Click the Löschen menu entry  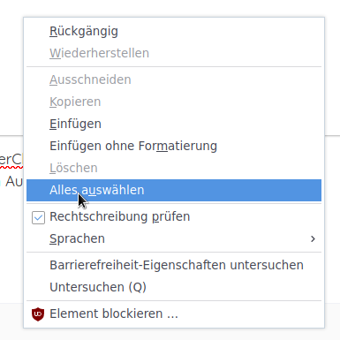point(174,168)
